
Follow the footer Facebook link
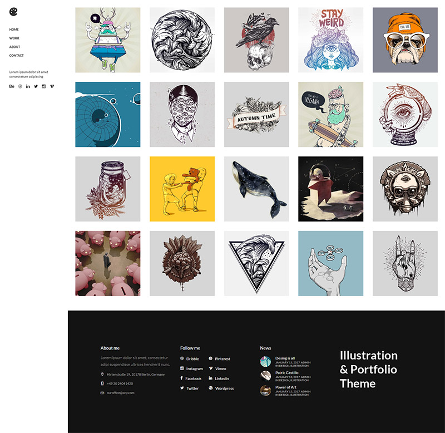191,378
